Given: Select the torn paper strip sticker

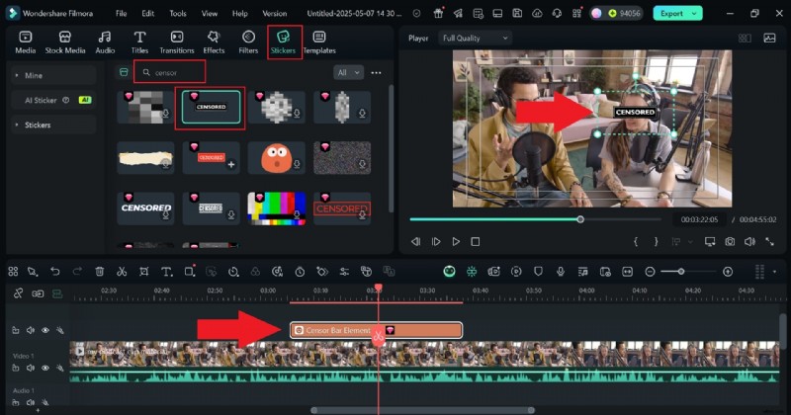Looking at the screenshot, I should [x=145, y=158].
